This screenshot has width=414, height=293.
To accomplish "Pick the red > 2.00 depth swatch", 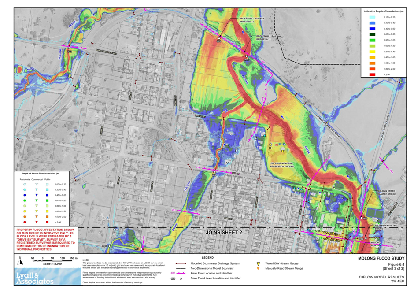I will (372, 75).
